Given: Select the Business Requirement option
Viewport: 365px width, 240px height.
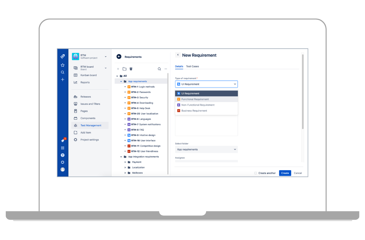Looking at the screenshot, I should pyautogui.click(x=194, y=111).
